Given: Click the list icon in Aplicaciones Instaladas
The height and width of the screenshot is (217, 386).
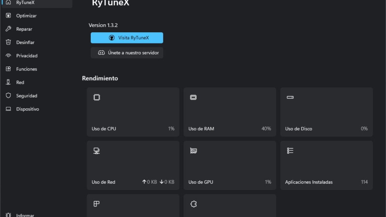Looking at the screenshot, I should coord(290,151).
